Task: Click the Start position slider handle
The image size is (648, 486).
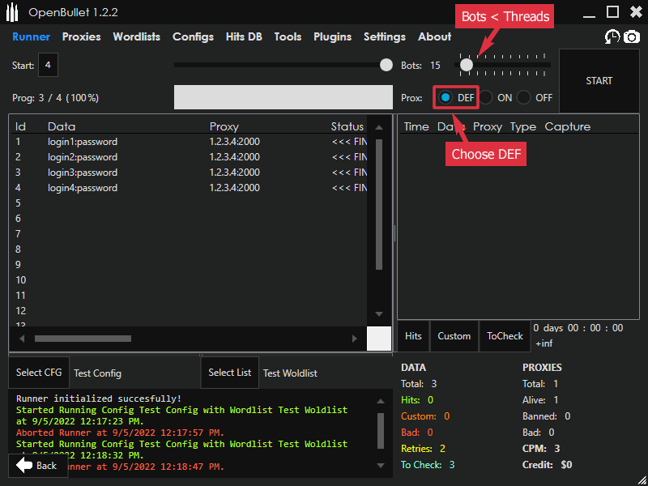Action: pos(386,65)
